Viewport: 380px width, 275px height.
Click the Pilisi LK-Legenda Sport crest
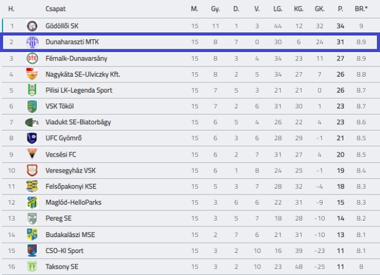[32, 90]
